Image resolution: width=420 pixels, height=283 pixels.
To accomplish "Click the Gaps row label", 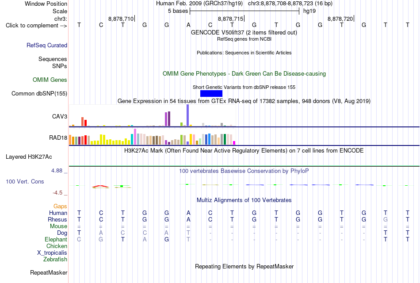I will 60,207.
